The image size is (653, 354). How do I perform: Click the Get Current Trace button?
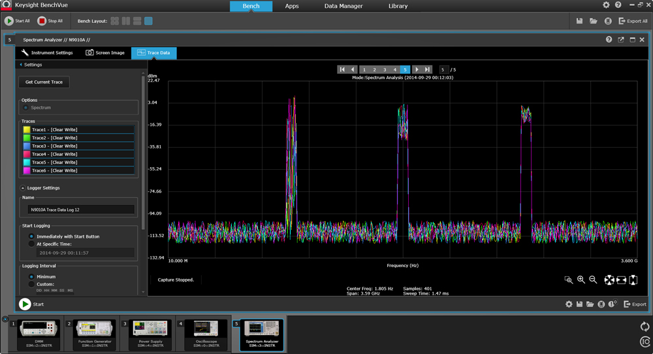44,82
